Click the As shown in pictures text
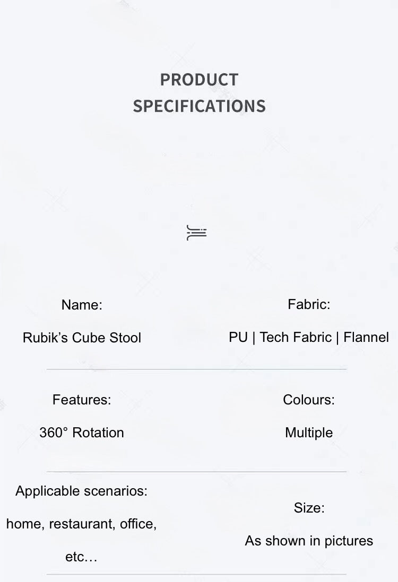Image resolution: width=398 pixels, height=582 pixels. coord(309,541)
